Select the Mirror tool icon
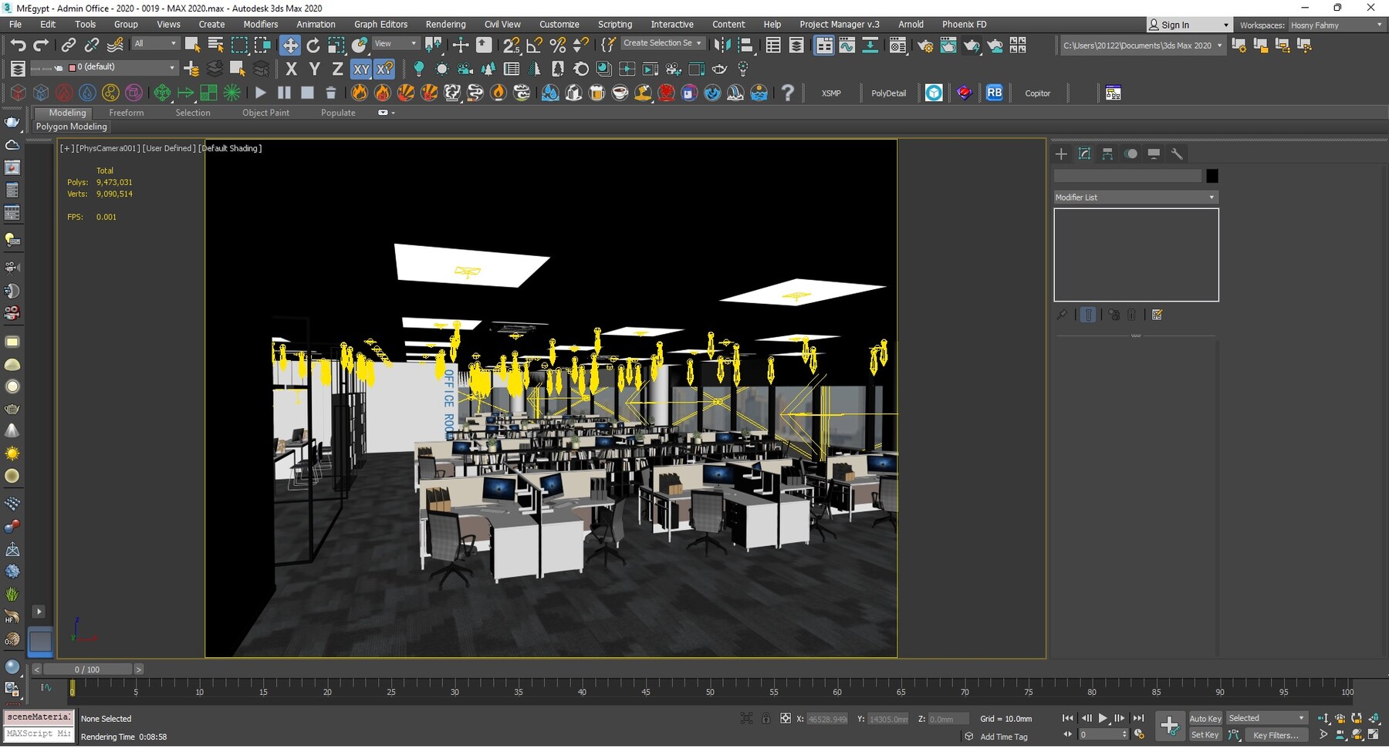 (722, 46)
